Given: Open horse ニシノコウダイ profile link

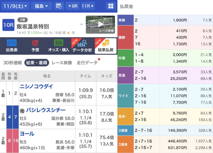Looking at the screenshot, I should 36,86.
